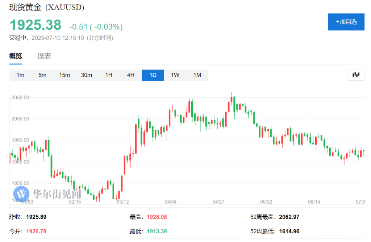The width and height of the screenshot is (371, 242).
Task: Click the 05/22 date axis label
Action: point(266,201)
